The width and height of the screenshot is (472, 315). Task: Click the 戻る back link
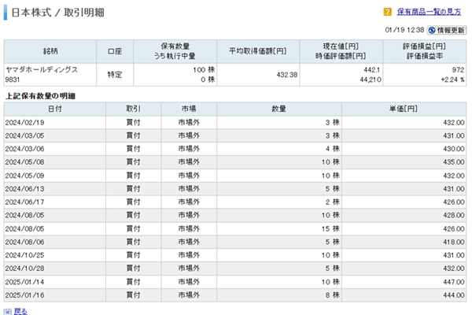click(x=21, y=311)
